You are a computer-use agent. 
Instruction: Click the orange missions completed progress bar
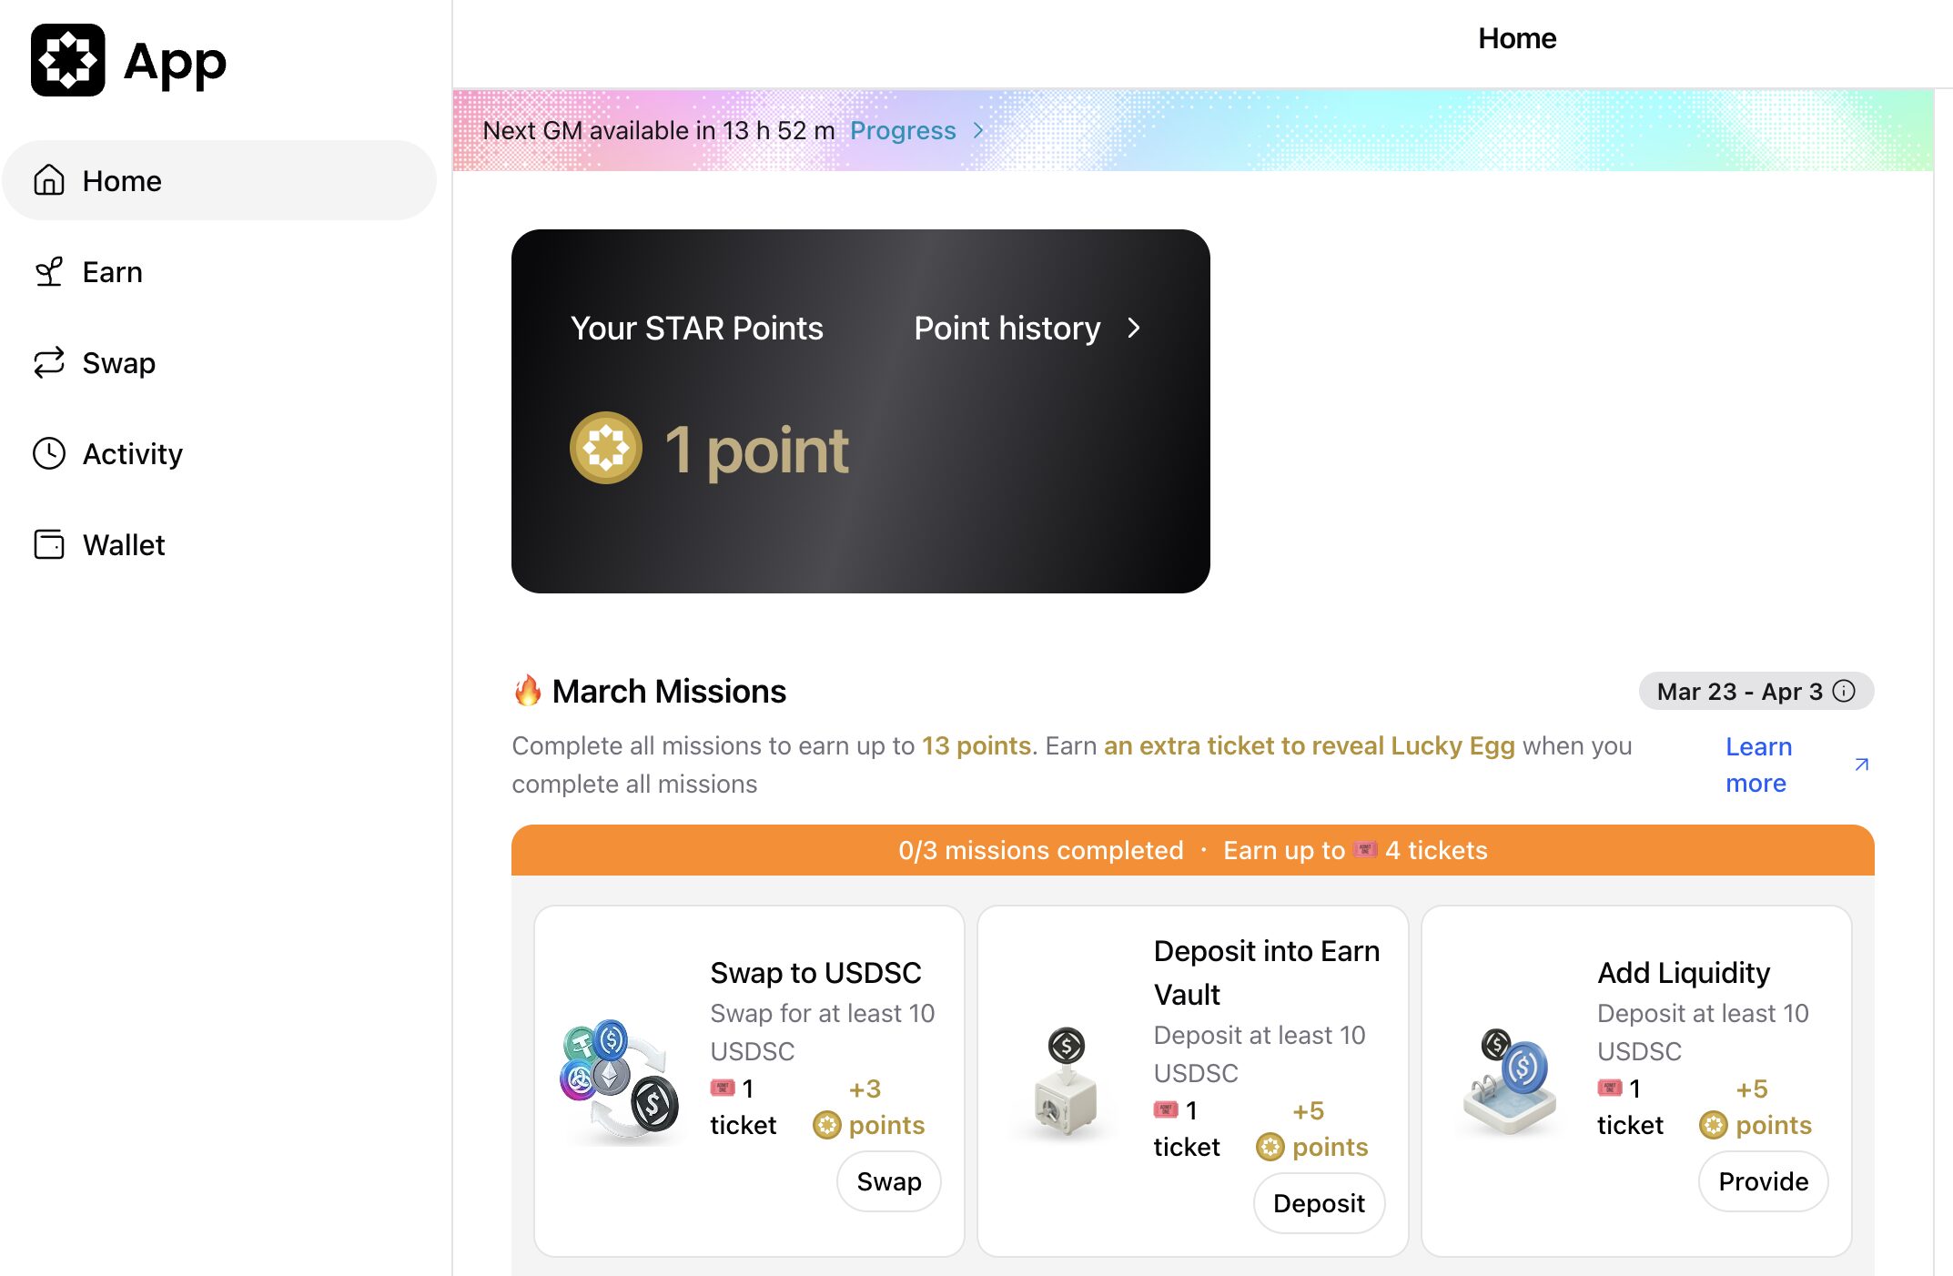pyautogui.click(x=1192, y=850)
